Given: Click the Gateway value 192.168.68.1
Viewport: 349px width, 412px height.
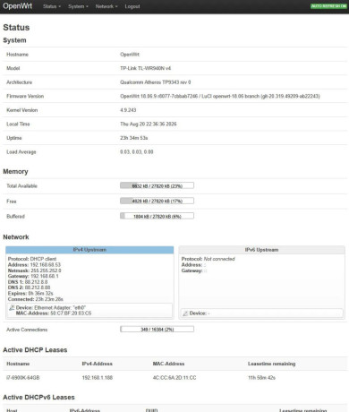Looking at the screenshot, I should click(x=45, y=276).
